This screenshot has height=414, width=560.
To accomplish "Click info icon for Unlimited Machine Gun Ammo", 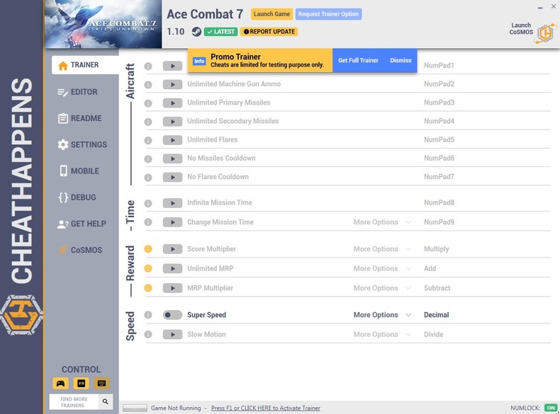I will 148,84.
